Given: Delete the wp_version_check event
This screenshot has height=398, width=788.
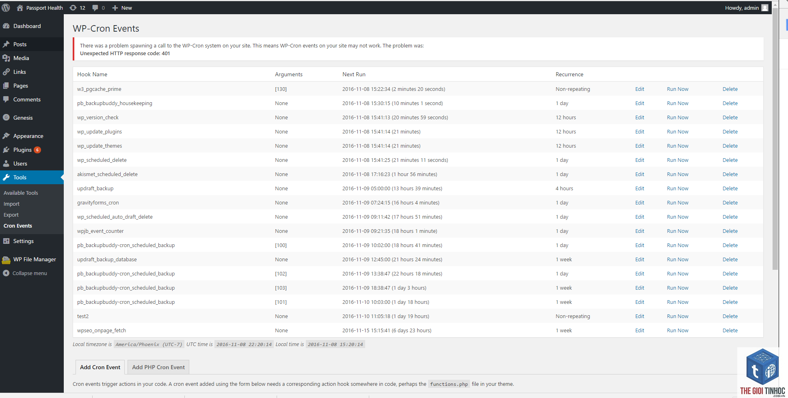Looking at the screenshot, I should [730, 117].
